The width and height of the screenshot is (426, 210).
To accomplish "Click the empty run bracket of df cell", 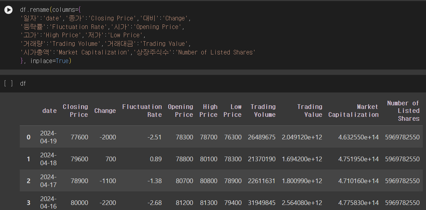I will click(8, 83).
